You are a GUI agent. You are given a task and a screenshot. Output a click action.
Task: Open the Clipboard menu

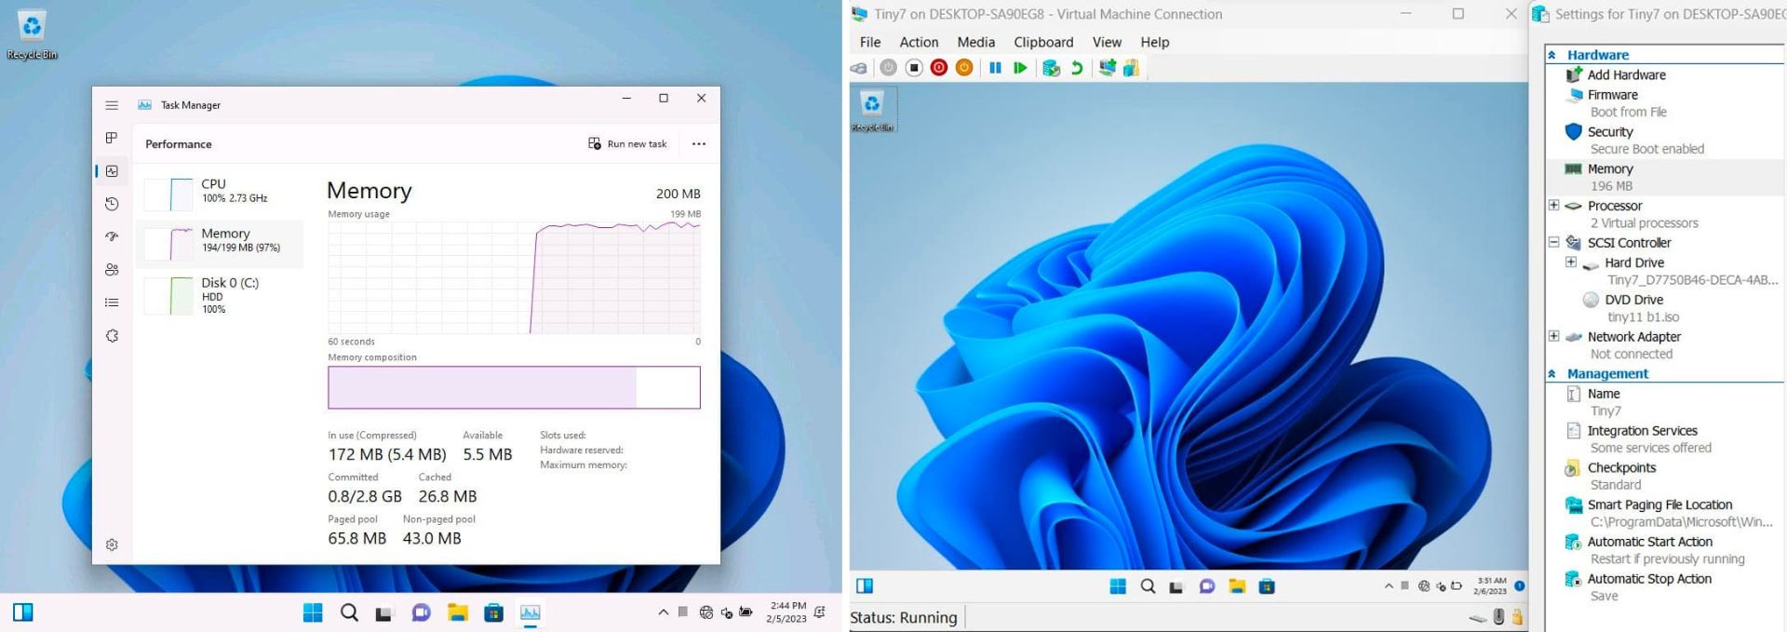[x=1042, y=42]
